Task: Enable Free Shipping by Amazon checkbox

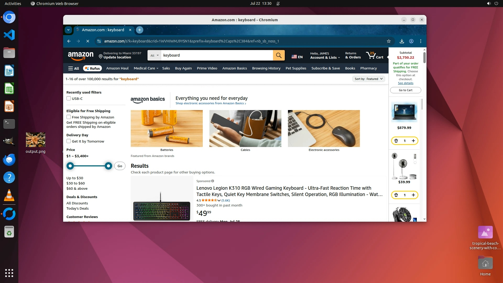Action: [69, 117]
